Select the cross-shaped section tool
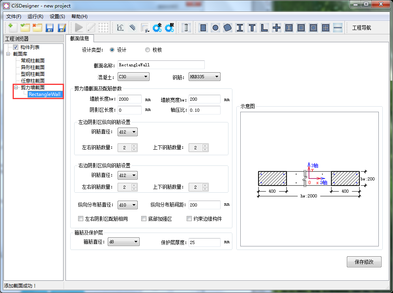This screenshot has height=293, width=393. click(x=277, y=28)
